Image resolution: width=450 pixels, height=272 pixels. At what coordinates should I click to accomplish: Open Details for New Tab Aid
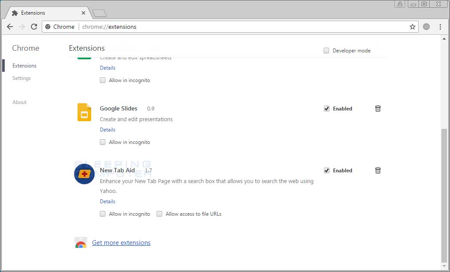tap(107, 201)
